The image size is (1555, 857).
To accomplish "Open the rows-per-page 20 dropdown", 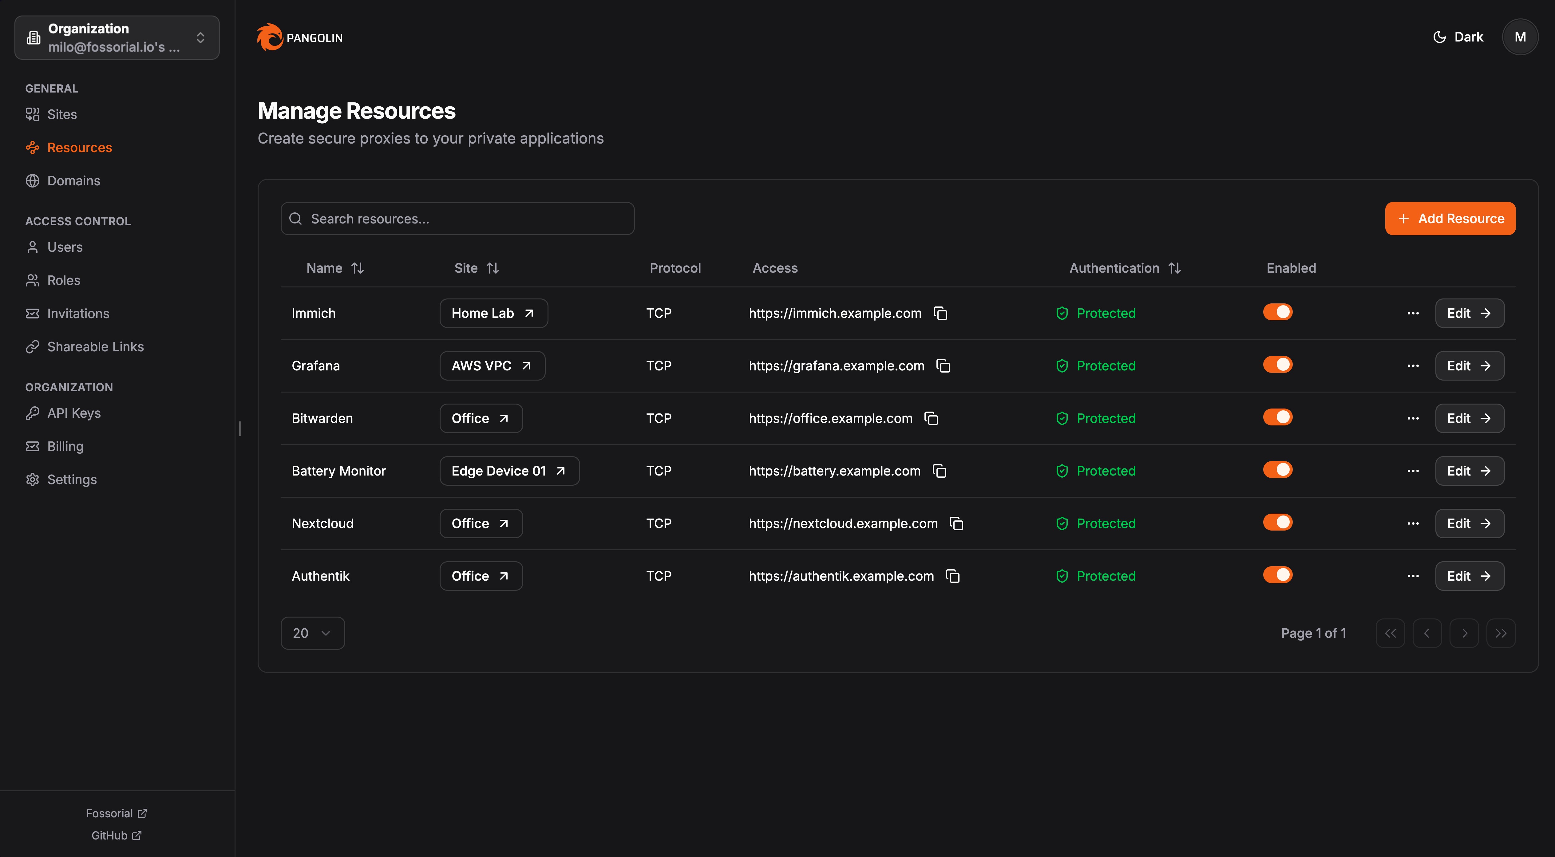I will (312, 633).
